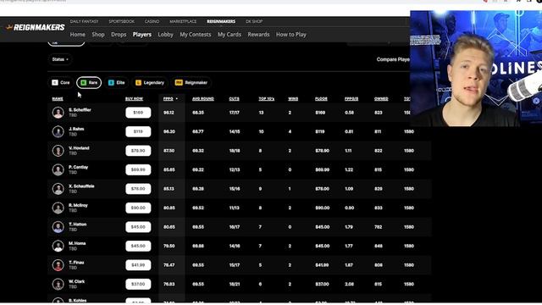Open R. McIlroy's player avatar
This screenshot has width=542, height=305.
(x=58, y=208)
